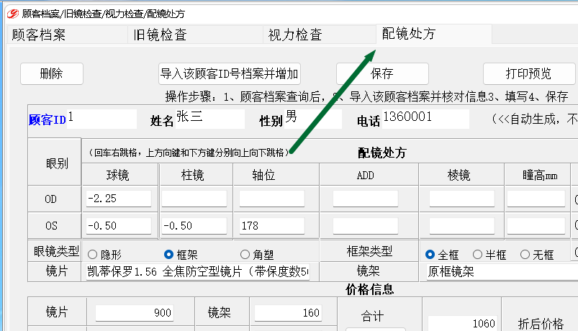Click OS 柱镜 field with -0.50
The width and height of the screenshot is (578, 331).
pyautogui.click(x=194, y=225)
